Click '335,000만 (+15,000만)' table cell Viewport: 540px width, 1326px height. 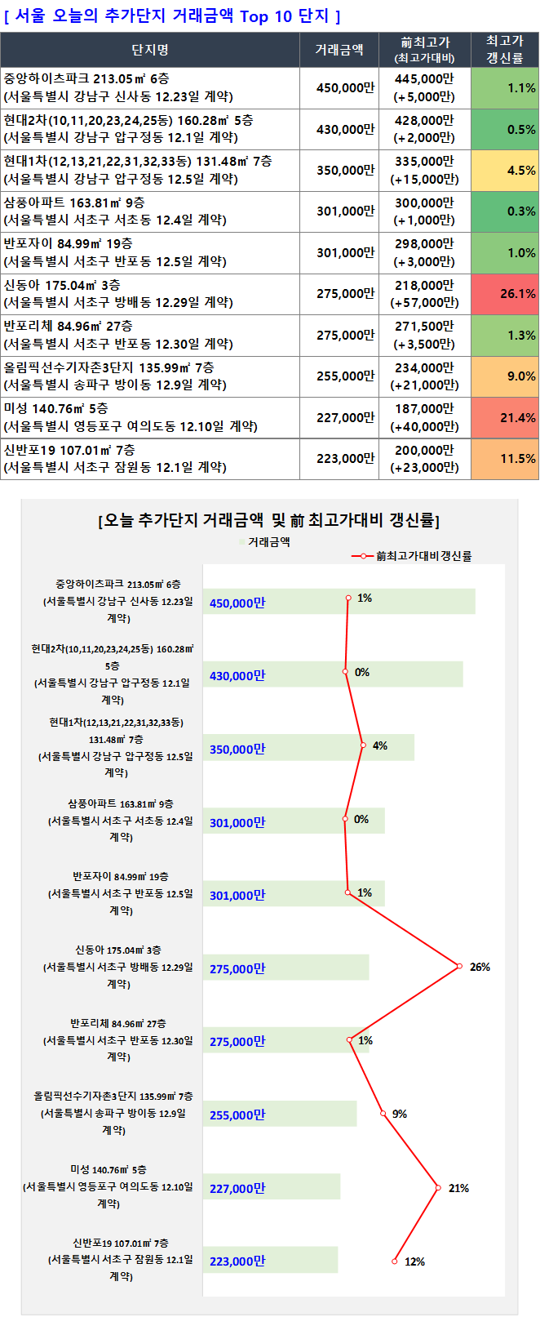pos(425,171)
